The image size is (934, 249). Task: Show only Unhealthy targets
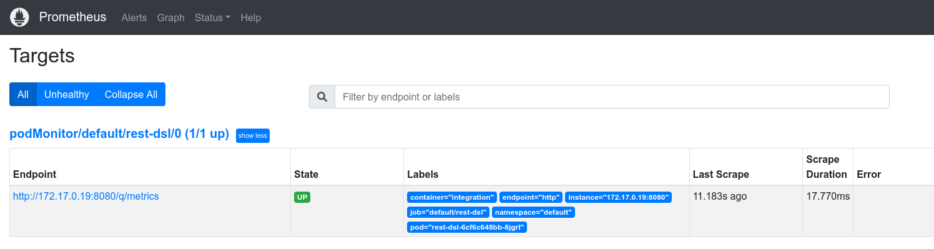[67, 94]
